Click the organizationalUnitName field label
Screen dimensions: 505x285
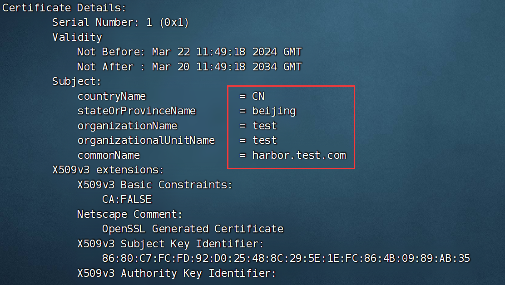coord(146,140)
